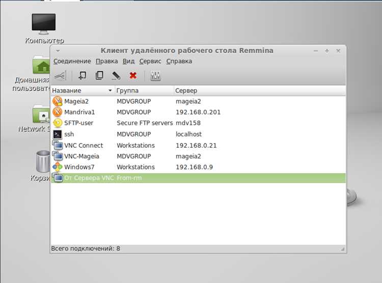Click icon of От Сервера VNC row

58,178
